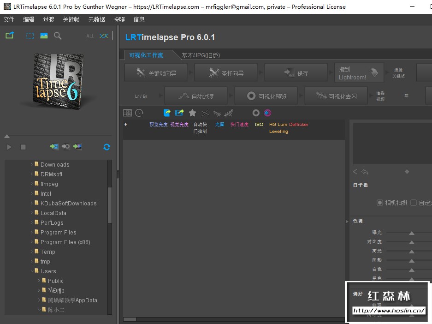Click the clock with arrow icon
The image size is (432, 324).
tap(139, 113)
